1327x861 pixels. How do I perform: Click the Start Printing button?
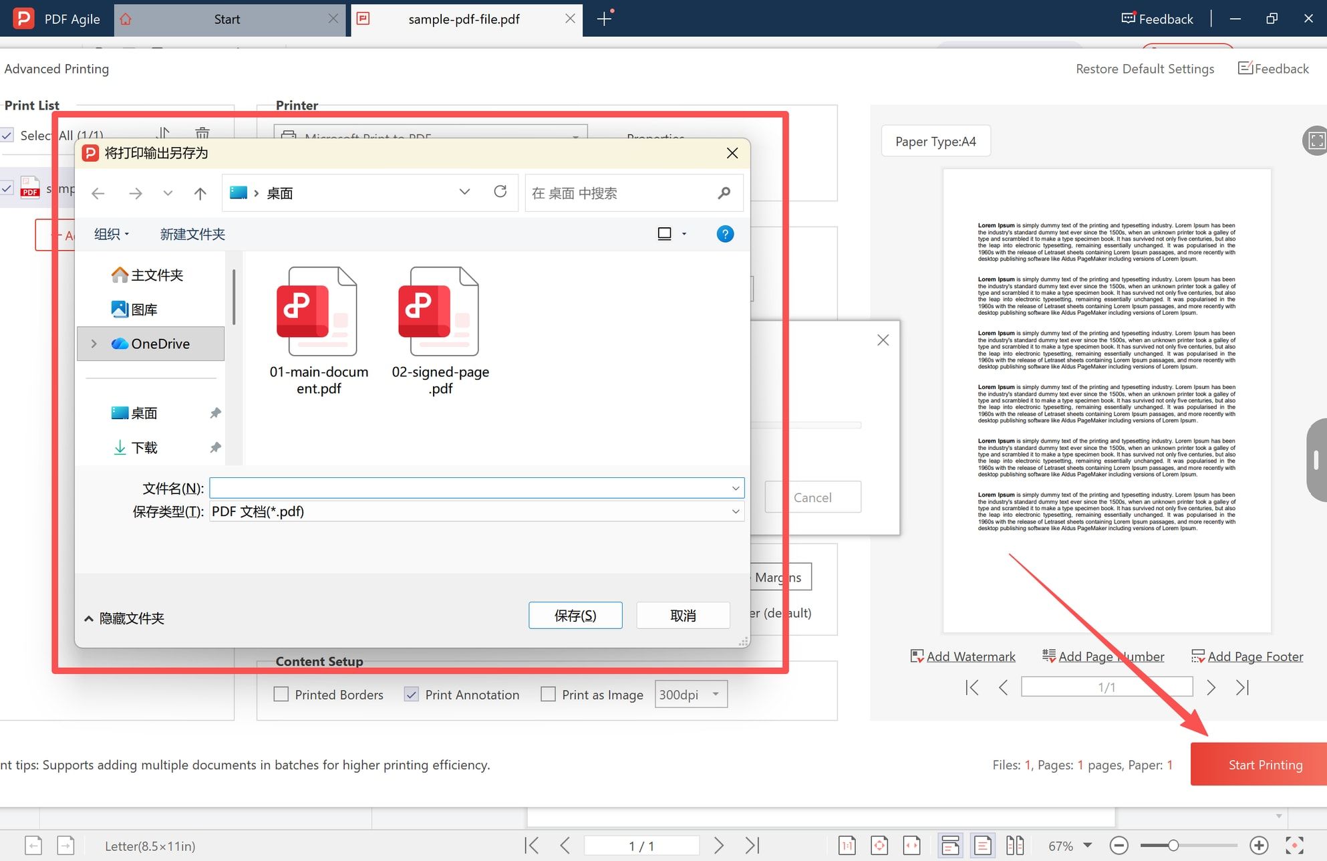1259,765
